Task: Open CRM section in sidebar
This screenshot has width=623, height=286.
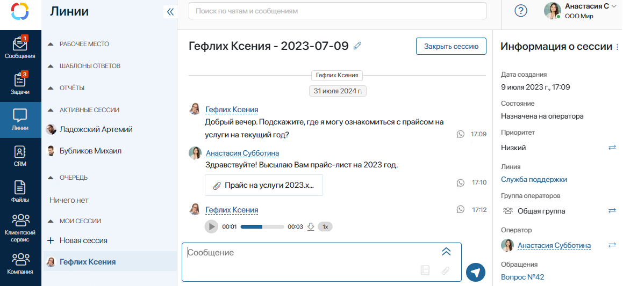Action: [x=20, y=156]
